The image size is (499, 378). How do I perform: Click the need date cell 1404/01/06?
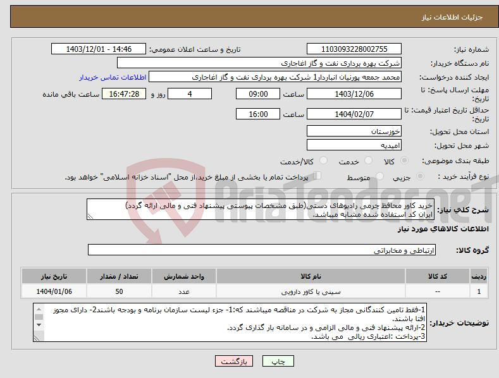point(54,291)
